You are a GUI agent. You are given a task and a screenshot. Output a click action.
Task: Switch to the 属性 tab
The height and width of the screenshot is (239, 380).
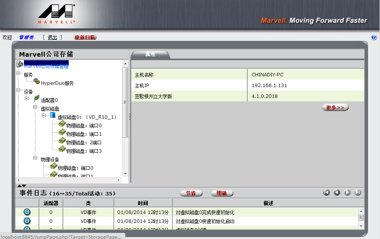point(150,54)
